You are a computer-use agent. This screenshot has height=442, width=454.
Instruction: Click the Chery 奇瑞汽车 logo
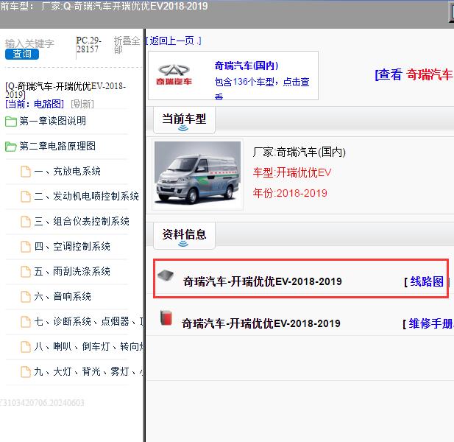174,75
